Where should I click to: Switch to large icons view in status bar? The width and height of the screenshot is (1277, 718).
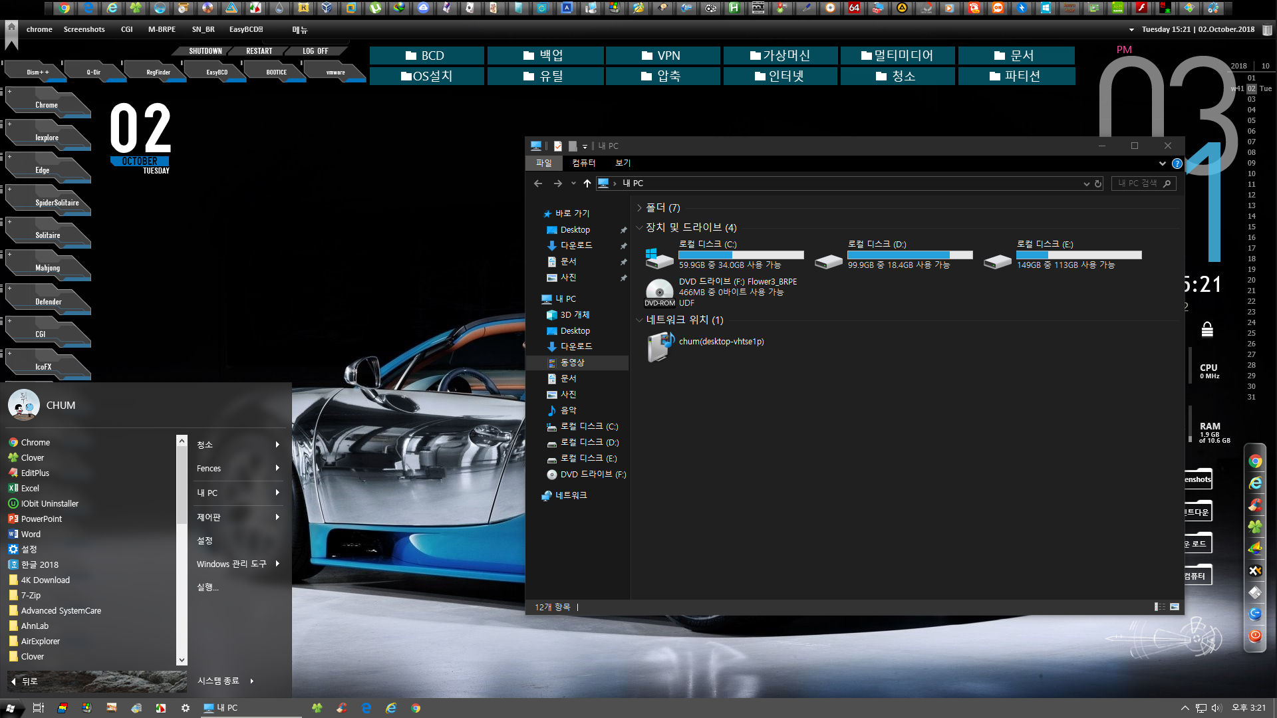[1175, 606]
